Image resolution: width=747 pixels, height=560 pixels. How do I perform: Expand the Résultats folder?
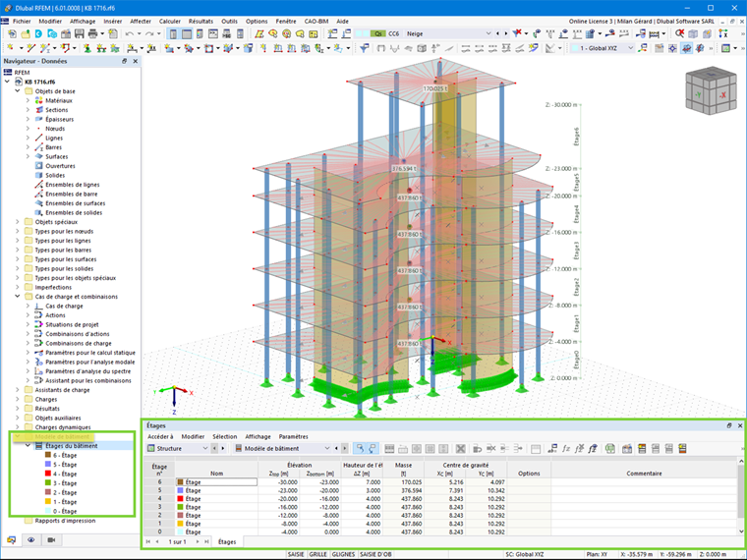(x=18, y=409)
